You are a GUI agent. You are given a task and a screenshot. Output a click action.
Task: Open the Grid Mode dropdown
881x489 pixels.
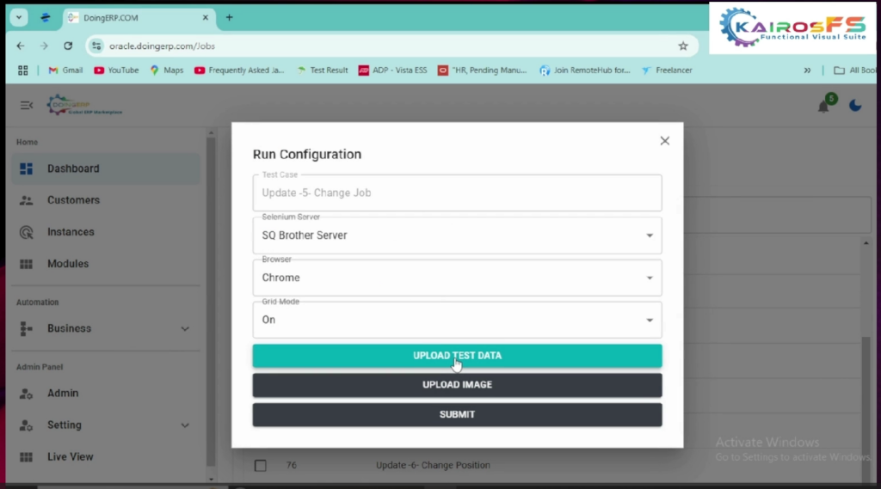[457, 320]
